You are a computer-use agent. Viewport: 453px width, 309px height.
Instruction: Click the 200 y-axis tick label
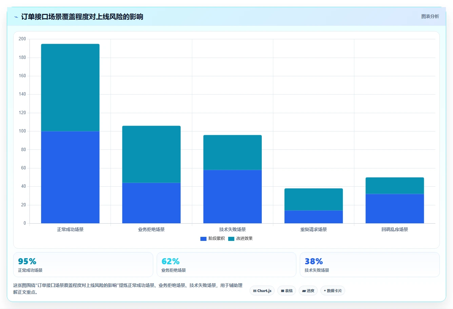click(x=22, y=39)
